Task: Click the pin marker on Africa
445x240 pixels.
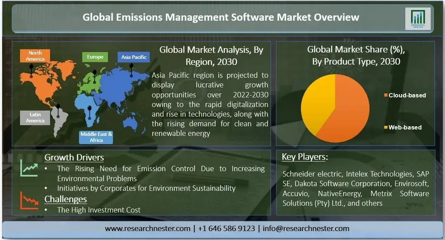Action: pyautogui.click(x=90, y=112)
